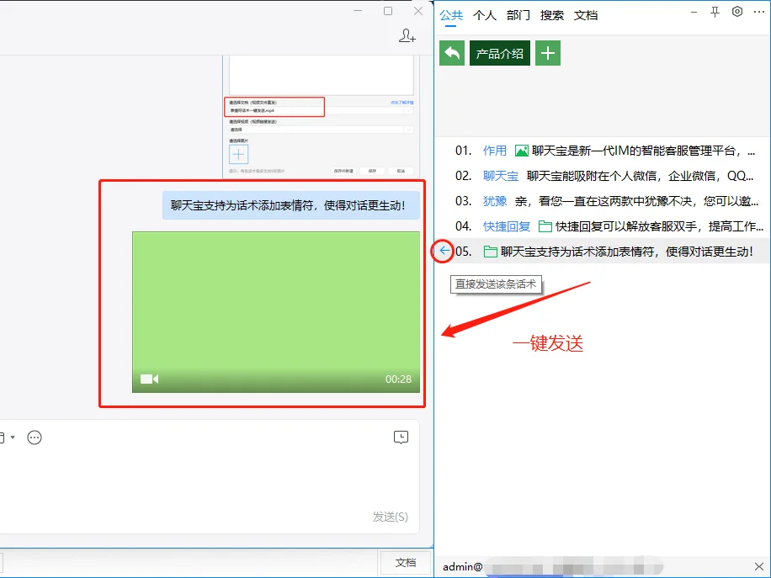Image resolution: width=771 pixels, height=578 pixels.
Task: Click folder icon in script 05 row
Action: coord(490,252)
